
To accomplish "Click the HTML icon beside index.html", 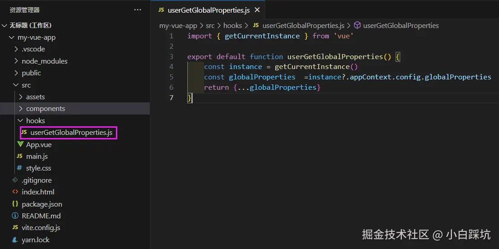I will (x=15, y=192).
